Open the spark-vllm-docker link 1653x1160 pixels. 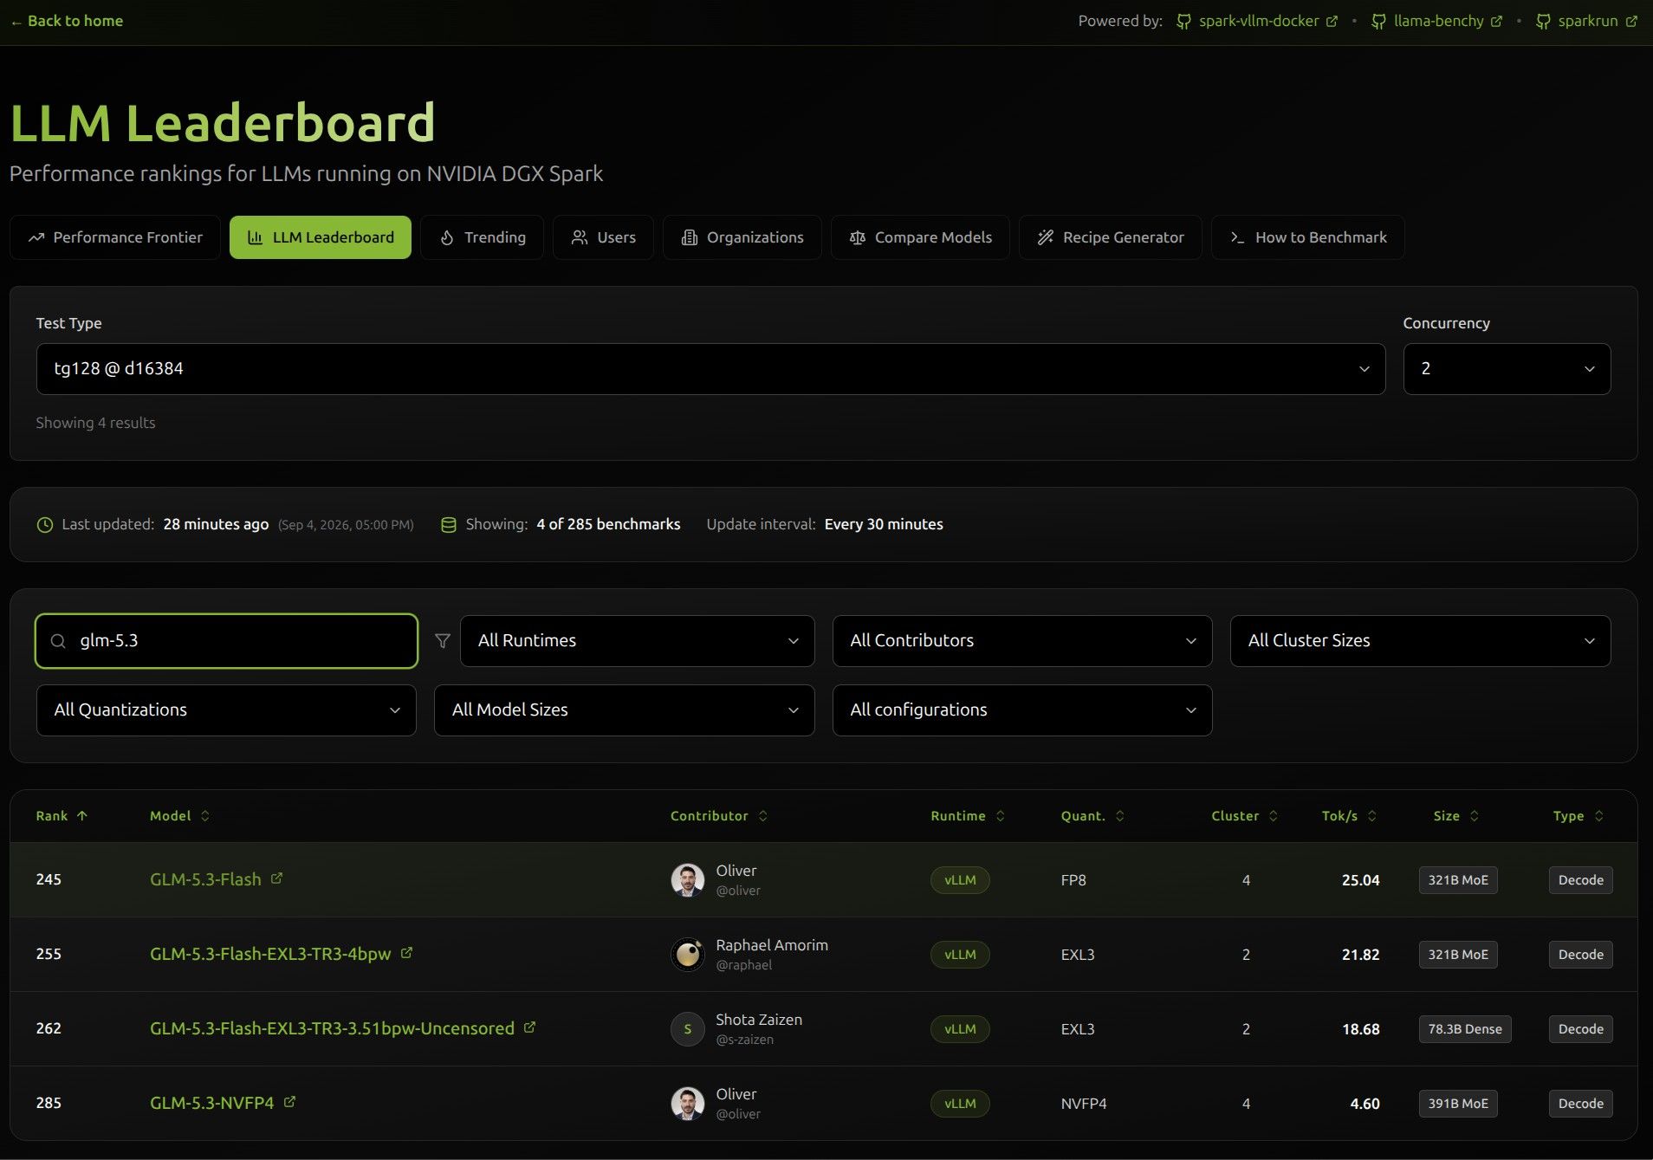coord(1259,21)
